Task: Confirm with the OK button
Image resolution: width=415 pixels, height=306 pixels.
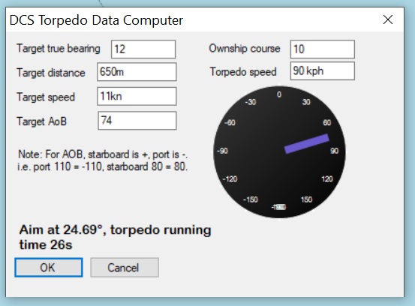Action: [x=49, y=268]
